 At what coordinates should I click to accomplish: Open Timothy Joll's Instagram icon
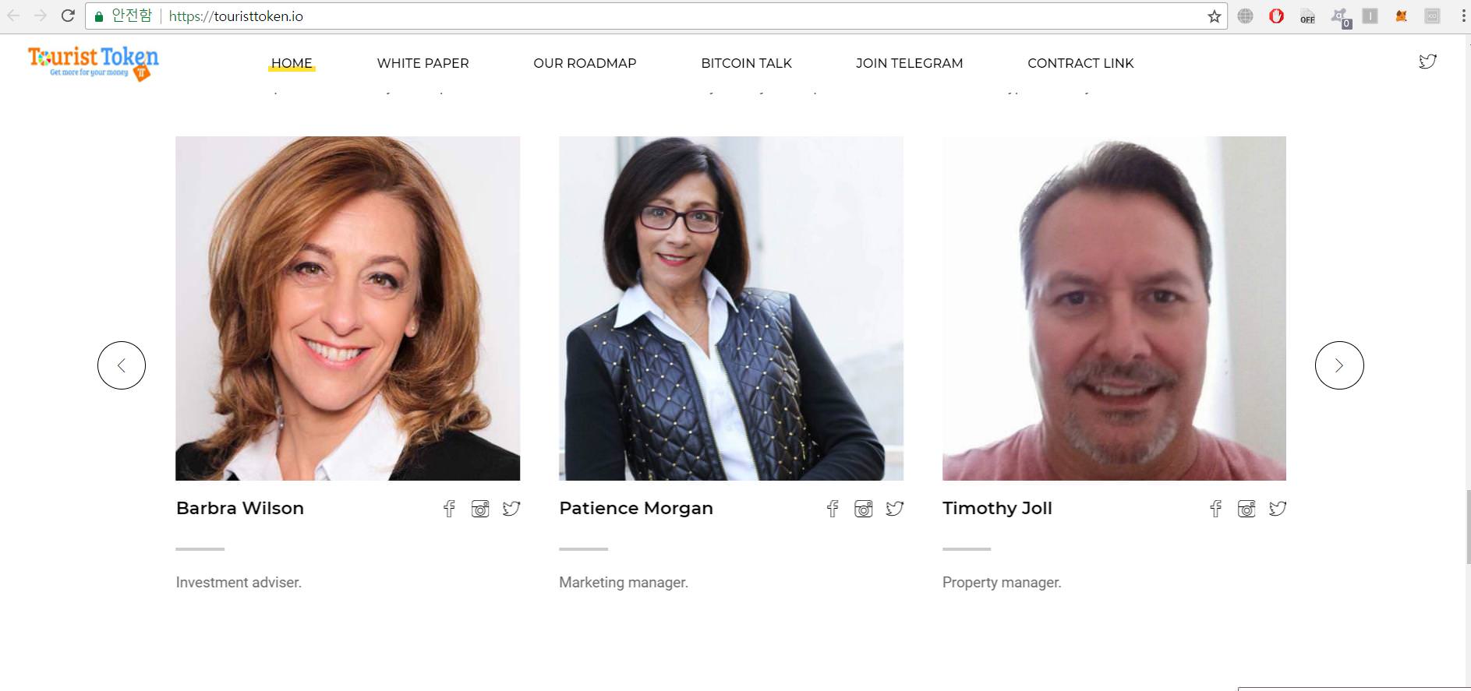tap(1246, 509)
